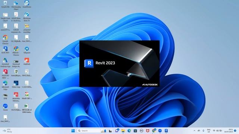This screenshot has height=134, width=239.
Task: Select the Revit 2023 desktop shortcut
Action: point(5,50)
